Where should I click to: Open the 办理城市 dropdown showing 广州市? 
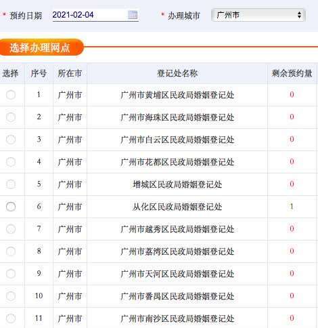[258, 15]
